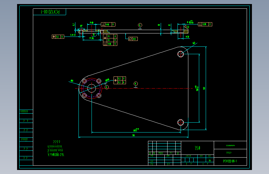The image size is (269, 174).
Task: Click the 700 overall length dimension text
Action: (133, 135)
